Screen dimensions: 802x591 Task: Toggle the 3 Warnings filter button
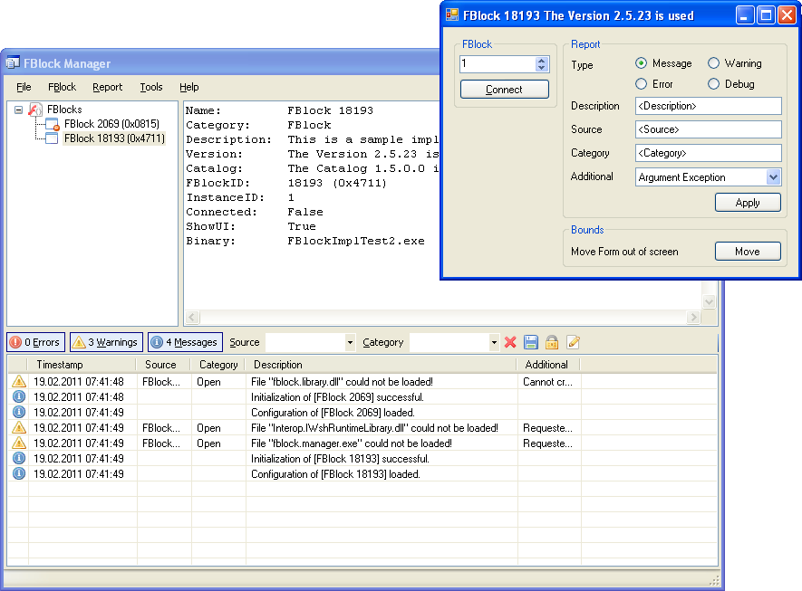(106, 342)
